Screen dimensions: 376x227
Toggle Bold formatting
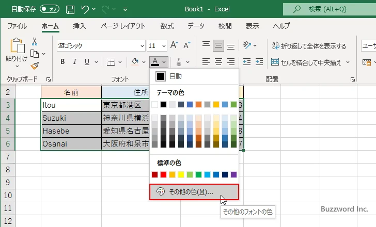pyautogui.click(x=62, y=62)
